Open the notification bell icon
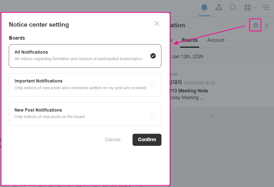This screenshot has width=274, height=187. [204, 8]
